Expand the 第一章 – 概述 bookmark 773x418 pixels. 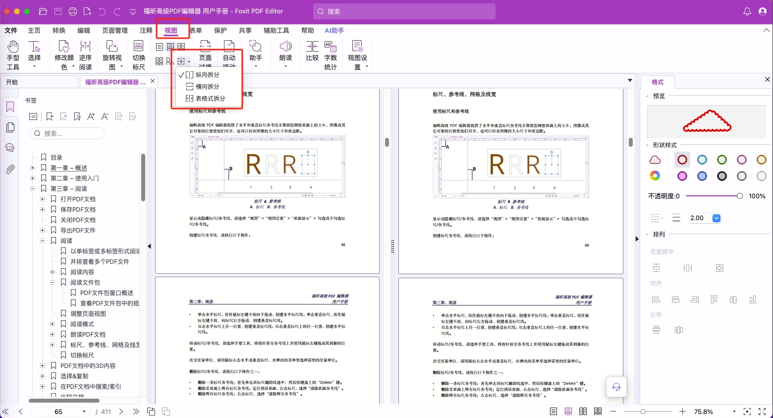[x=33, y=168]
